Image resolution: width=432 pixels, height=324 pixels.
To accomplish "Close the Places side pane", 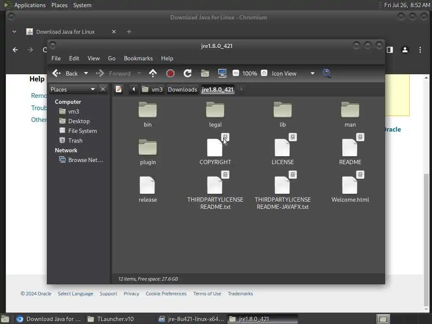I will pos(103,89).
